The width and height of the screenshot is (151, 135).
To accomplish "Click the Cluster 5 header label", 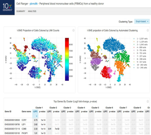I will coord(95,108).
